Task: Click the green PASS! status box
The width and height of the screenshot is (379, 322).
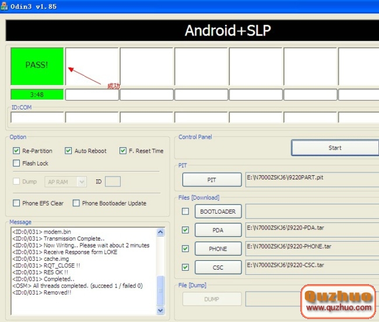Action: [37, 66]
